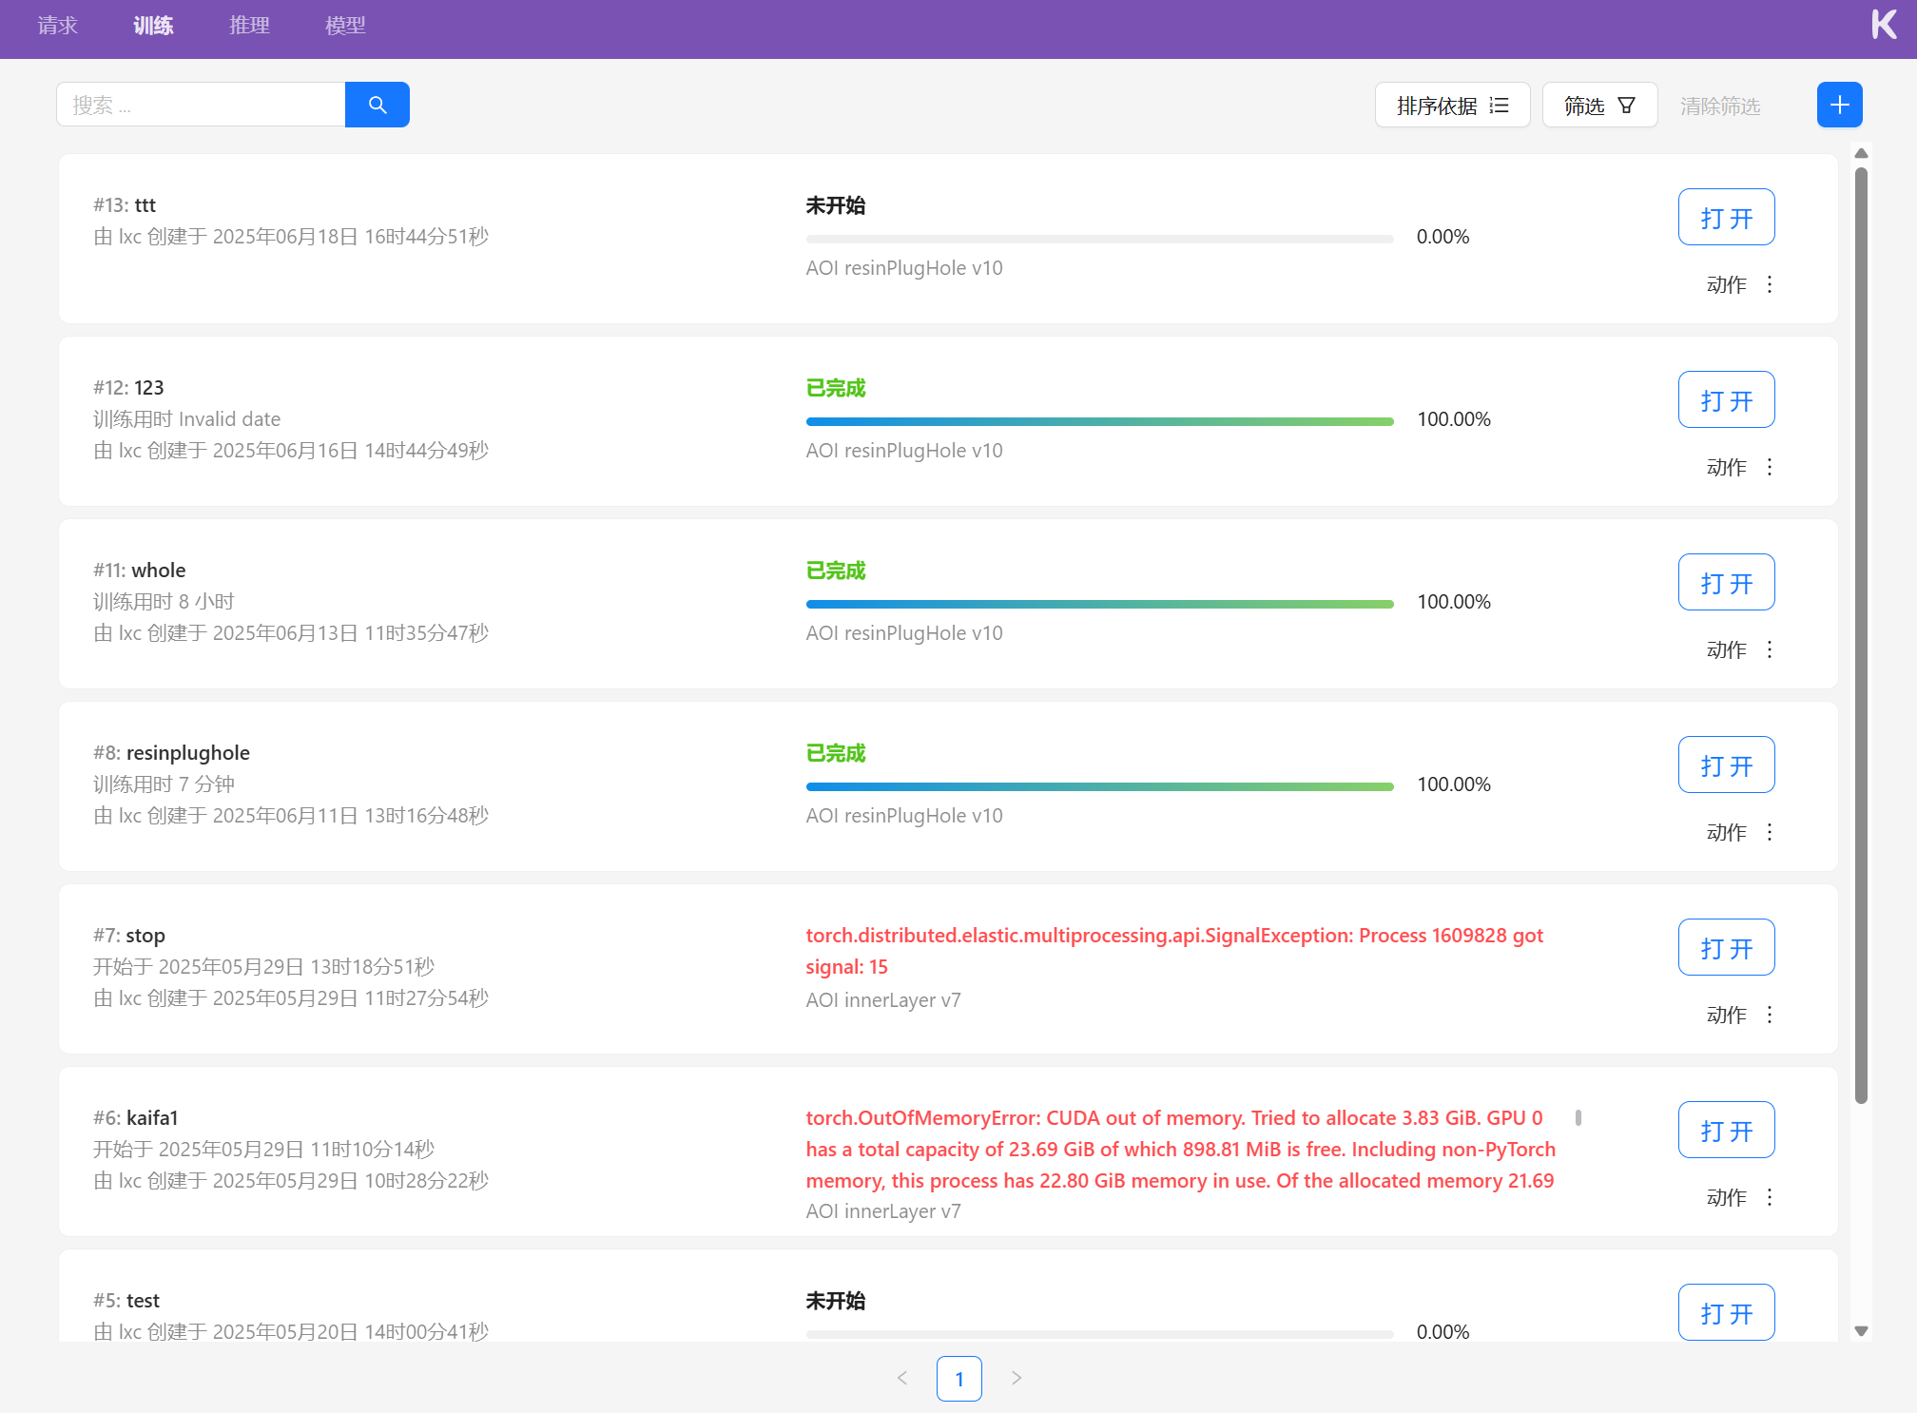Viewport: 1917px width, 1413px height.
Task: Switch to the 请求 tab
Action: click(x=57, y=26)
